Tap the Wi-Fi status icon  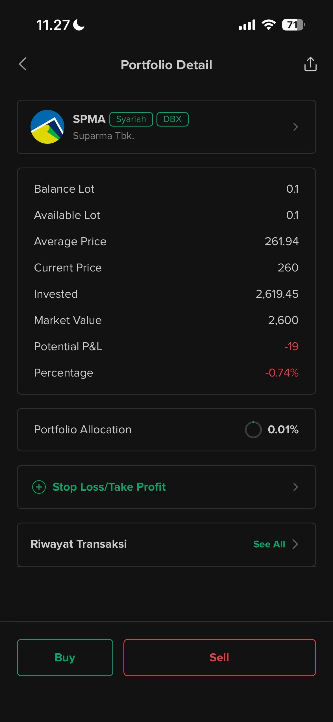(x=269, y=25)
